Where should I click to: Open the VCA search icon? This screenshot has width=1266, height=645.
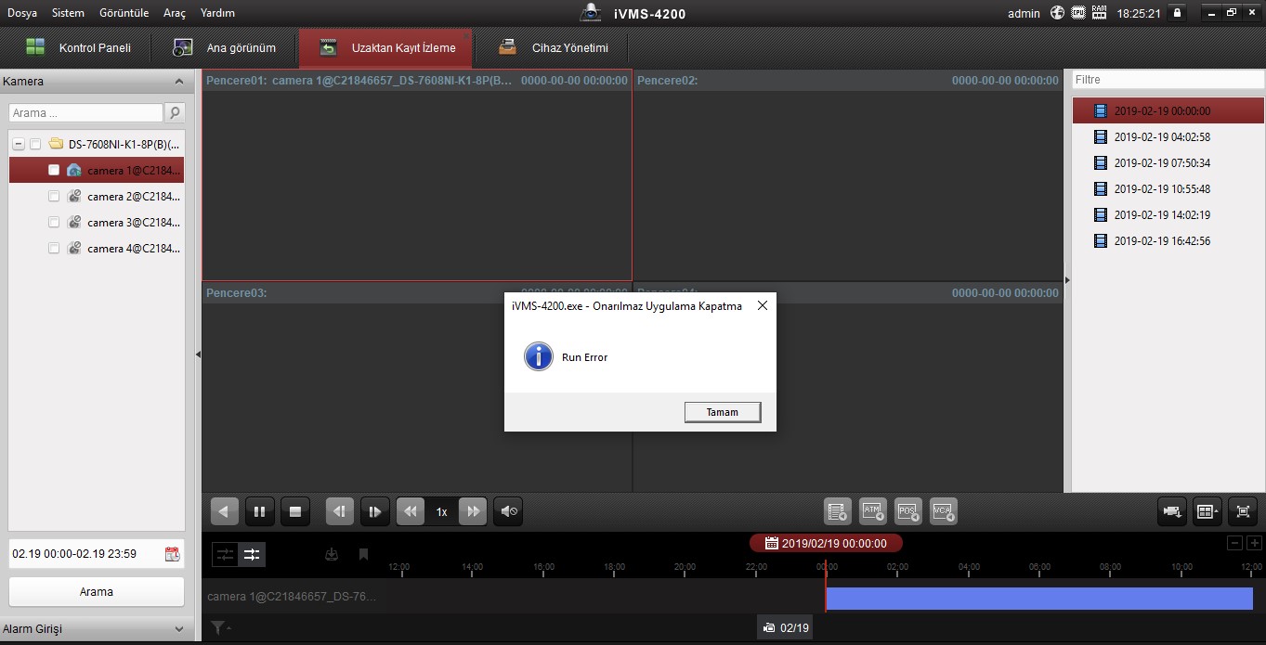(x=943, y=510)
